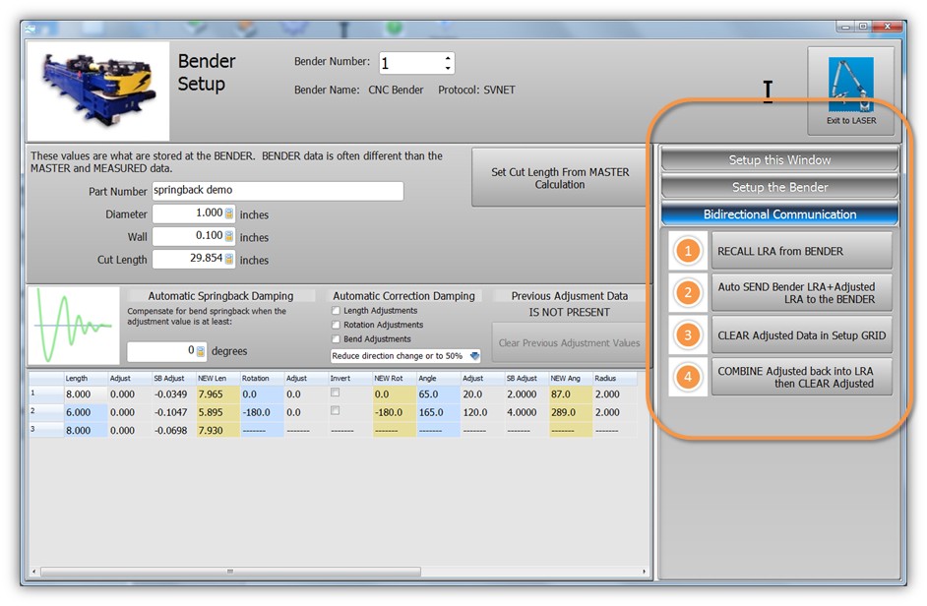Expand the Setup the Bender section
Screen dimensions: 927x606
click(779, 187)
